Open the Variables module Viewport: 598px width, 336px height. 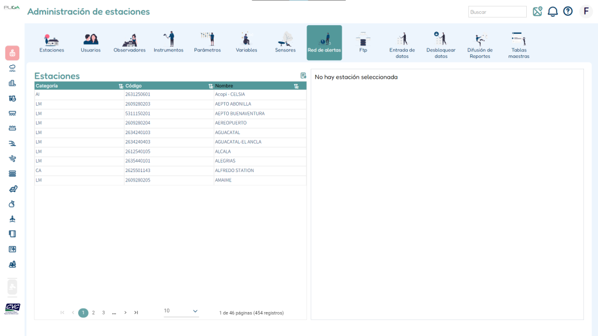pyautogui.click(x=246, y=43)
